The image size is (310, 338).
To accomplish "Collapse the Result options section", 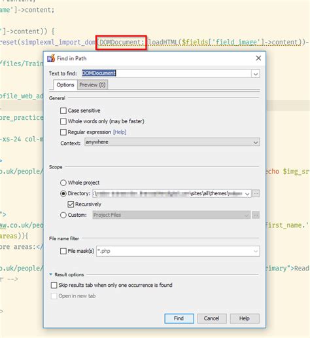I will click(x=51, y=274).
